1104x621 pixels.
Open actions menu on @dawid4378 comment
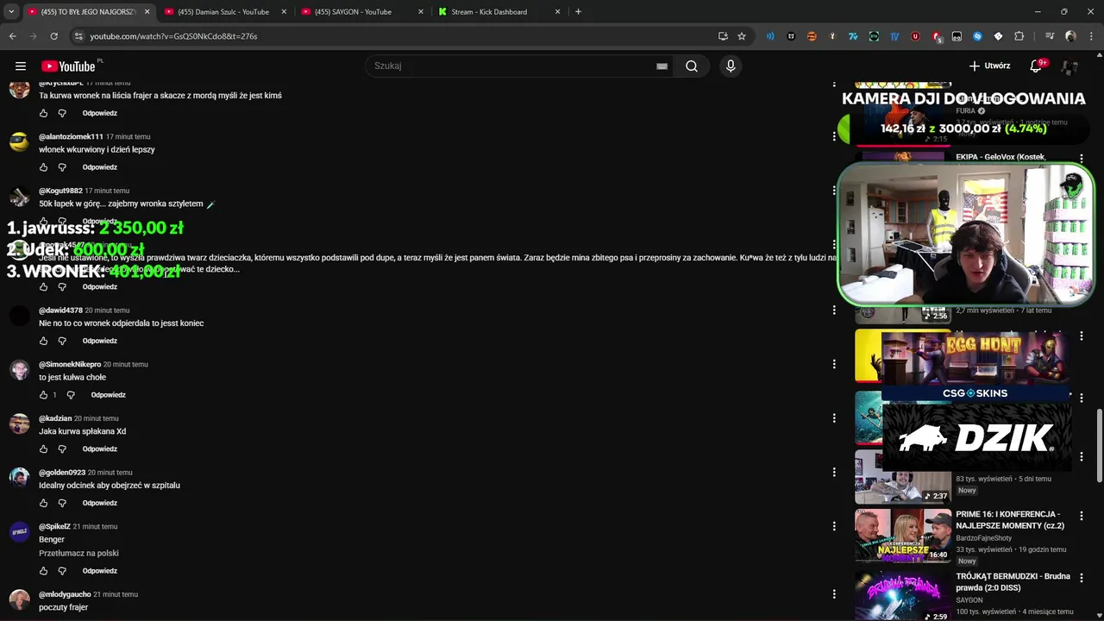(x=834, y=310)
